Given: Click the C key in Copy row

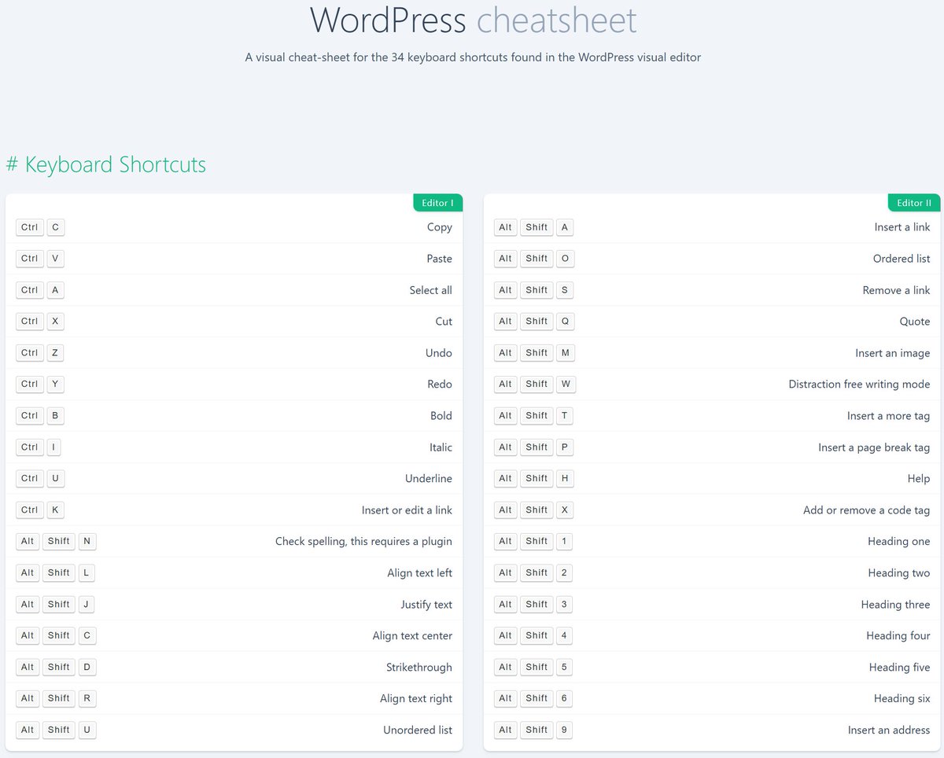Looking at the screenshot, I should (x=55, y=227).
